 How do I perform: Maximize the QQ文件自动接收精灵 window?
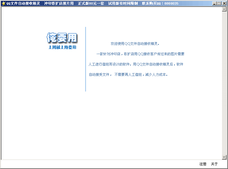(219, 3)
